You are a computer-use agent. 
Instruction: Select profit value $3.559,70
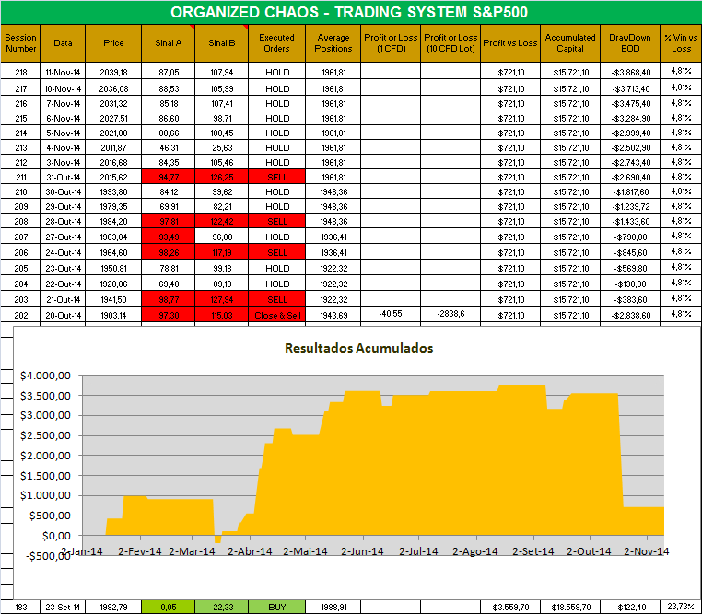pos(510,607)
